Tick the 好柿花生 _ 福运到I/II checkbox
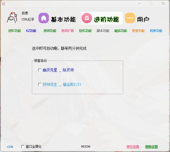This screenshot has height=152, width=170. (40, 84)
